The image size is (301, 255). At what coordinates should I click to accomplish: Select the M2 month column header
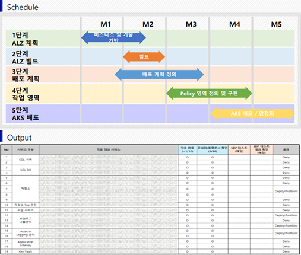148,24
